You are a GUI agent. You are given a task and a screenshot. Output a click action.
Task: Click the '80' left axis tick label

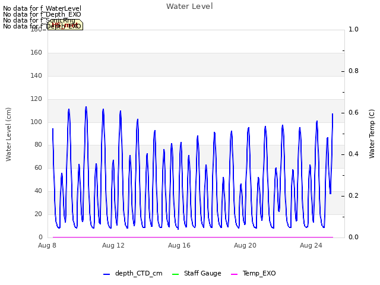[38, 145]
